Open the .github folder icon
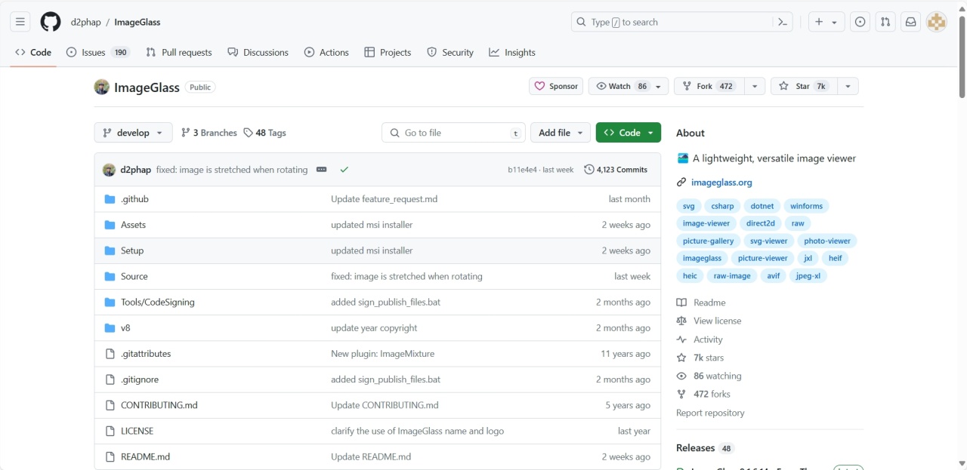The image size is (967, 470). (110, 199)
